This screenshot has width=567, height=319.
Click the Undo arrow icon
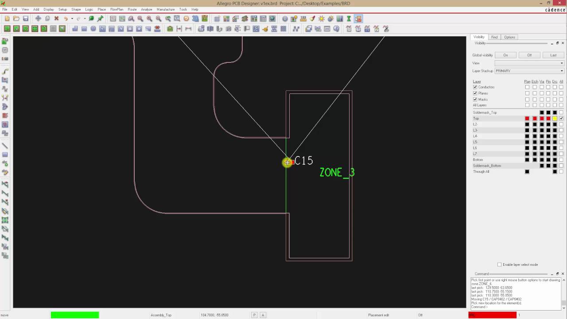(66, 19)
